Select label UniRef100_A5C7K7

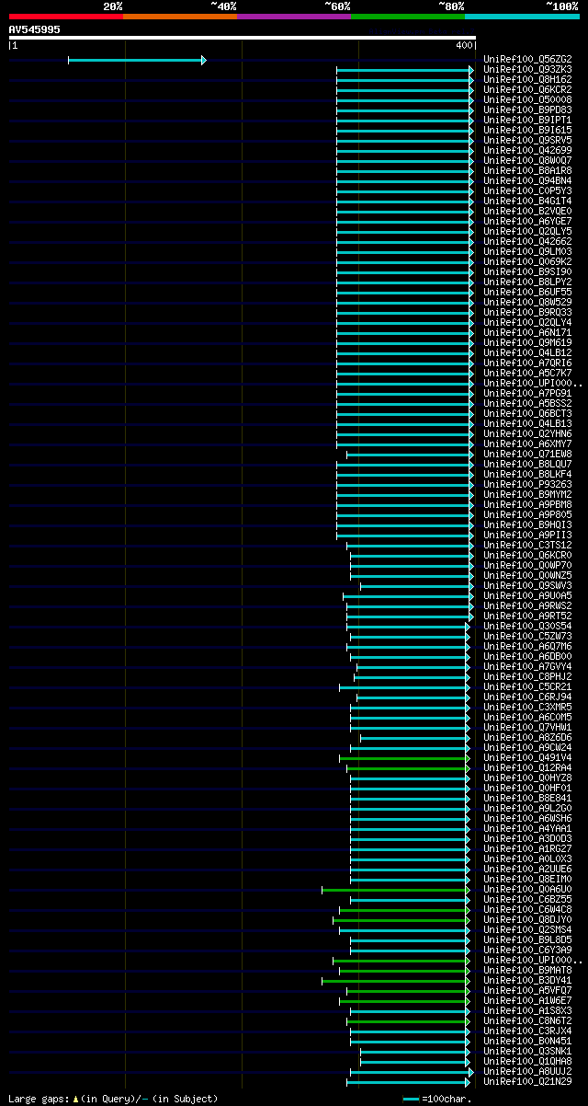527,374
